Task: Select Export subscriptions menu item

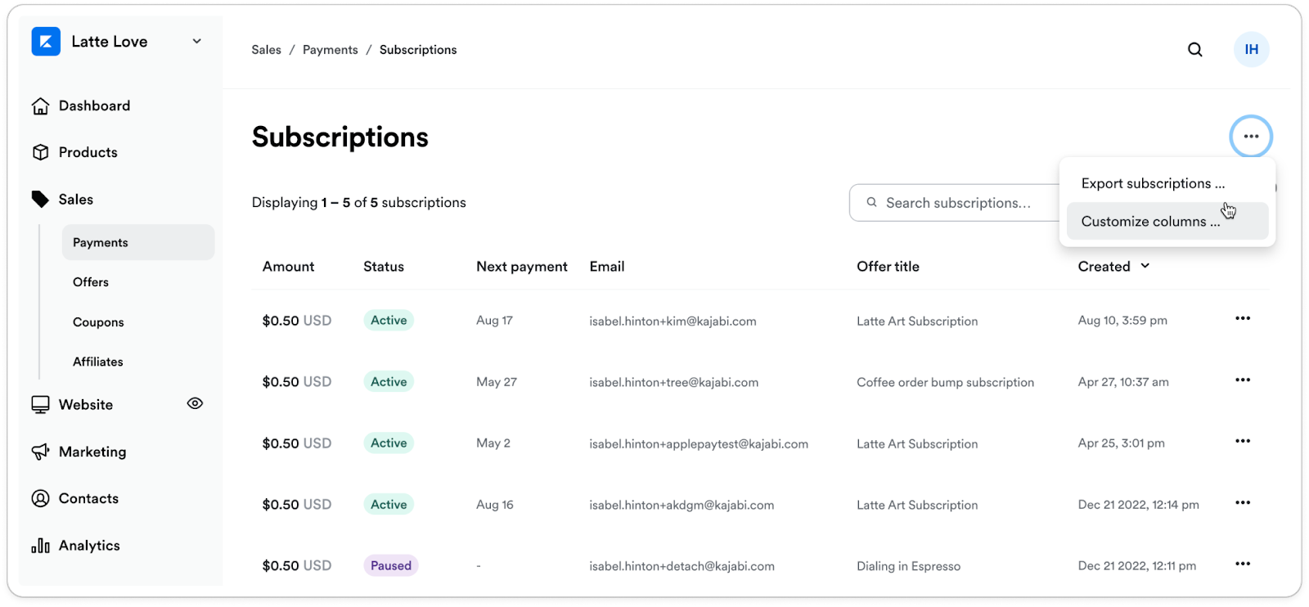Action: tap(1153, 184)
